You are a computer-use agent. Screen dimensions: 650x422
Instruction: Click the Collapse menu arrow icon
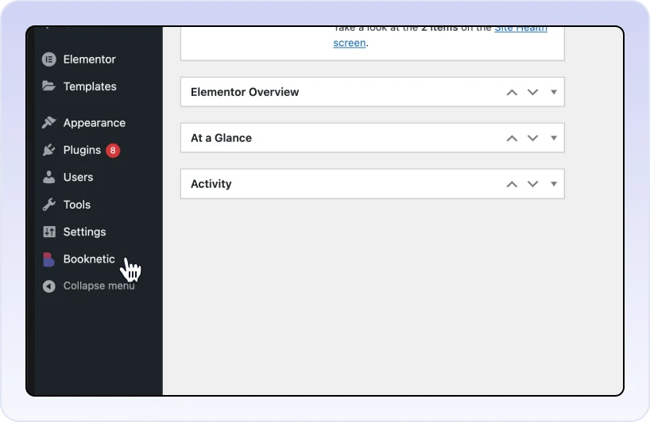pyautogui.click(x=49, y=286)
